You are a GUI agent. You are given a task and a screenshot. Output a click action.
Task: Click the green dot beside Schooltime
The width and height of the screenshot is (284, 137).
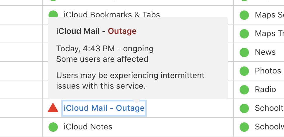point(244,108)
